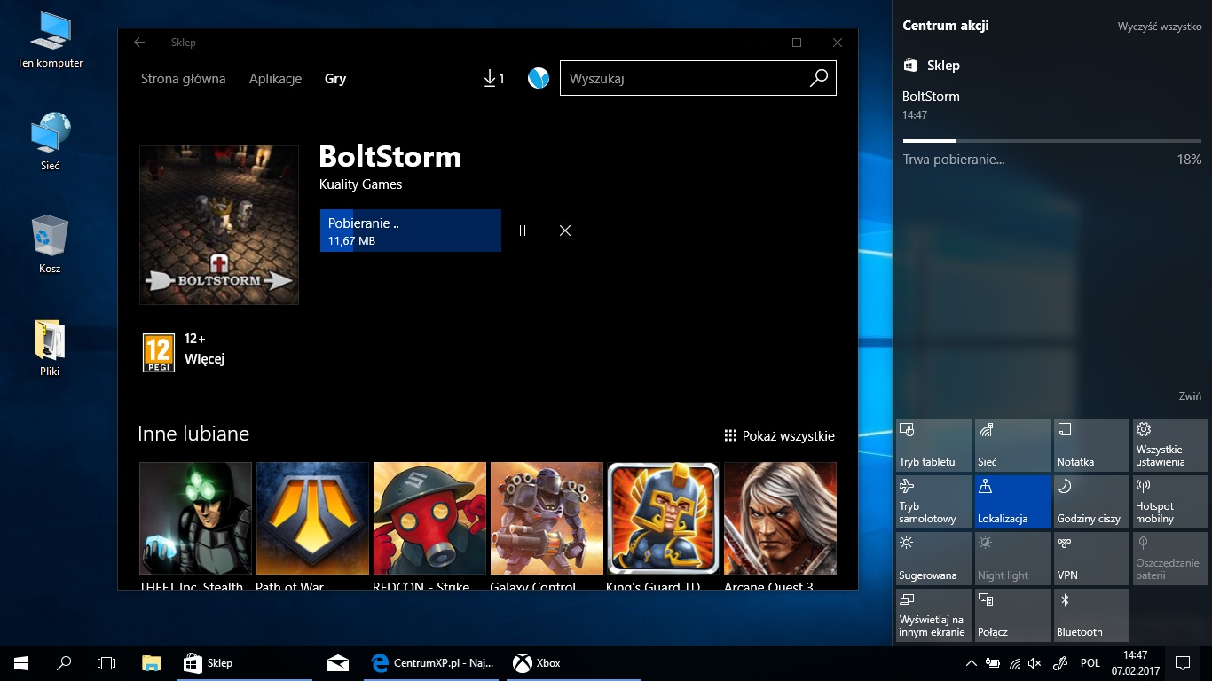Viewport: 1212px width, 681px height.
Task: Click the Sklep header in action center
Action: click(x=932, y=66)
